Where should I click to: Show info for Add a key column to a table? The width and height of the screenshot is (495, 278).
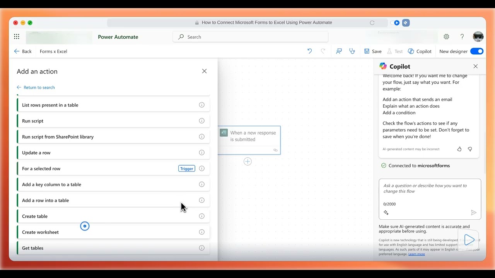(201, 184)
